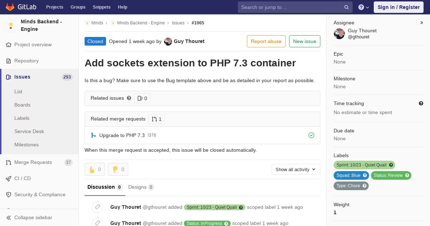The image size is (430, 226).
Task: Click the Security & Compliance shield icon
Action: pos(9,195)
